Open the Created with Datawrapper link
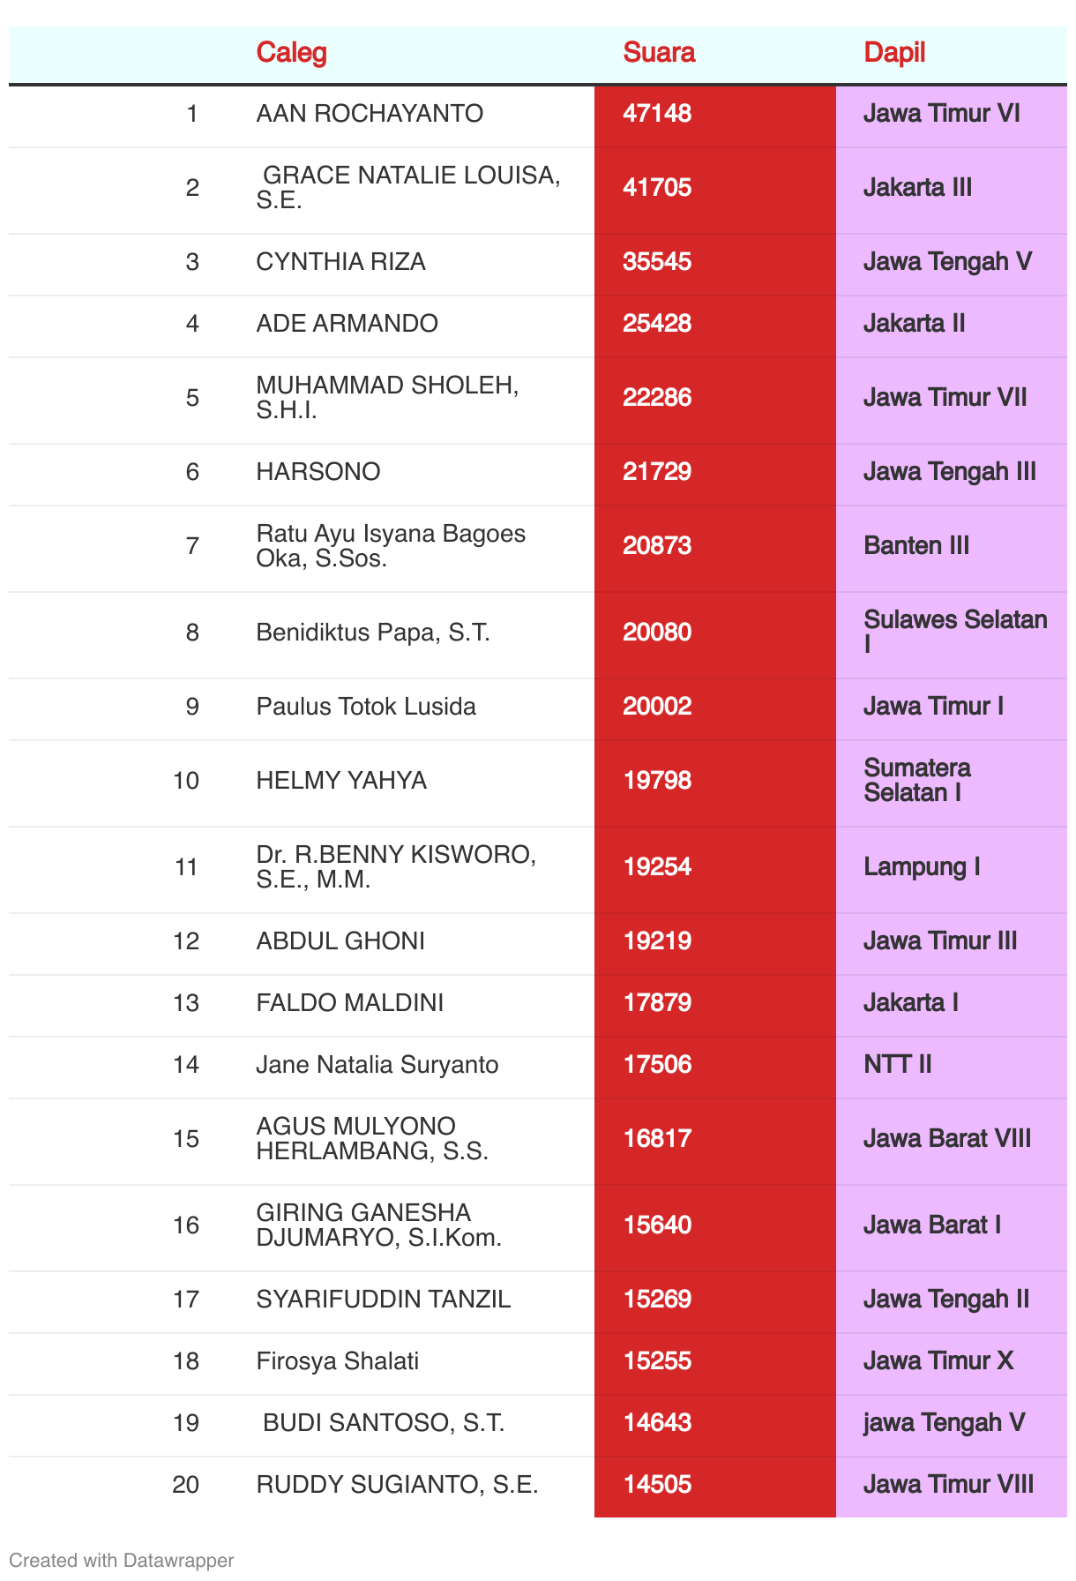The image size is (1076, 1581). pos(121,1560)
